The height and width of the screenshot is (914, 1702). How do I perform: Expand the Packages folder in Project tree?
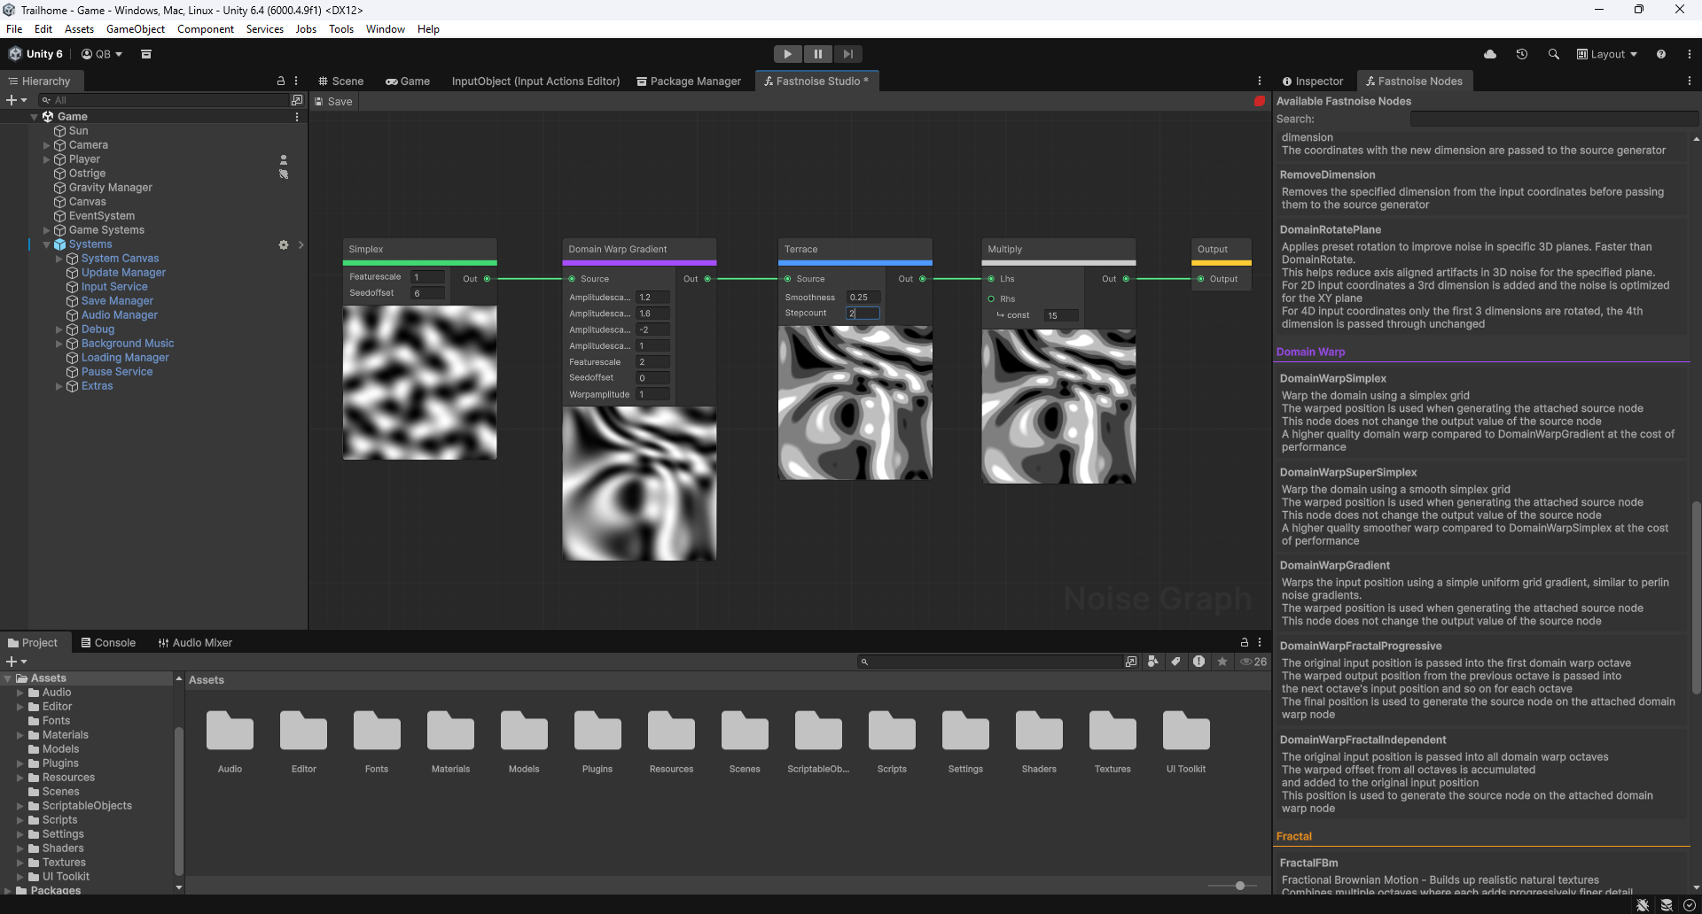8,890
